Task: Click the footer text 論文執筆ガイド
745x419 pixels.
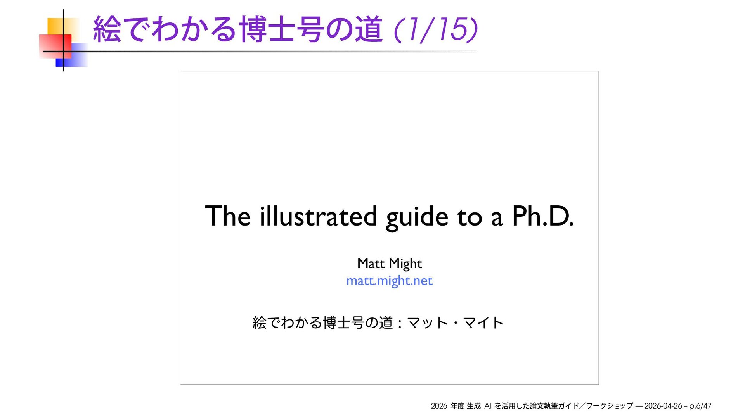Action: click(554, 406)
